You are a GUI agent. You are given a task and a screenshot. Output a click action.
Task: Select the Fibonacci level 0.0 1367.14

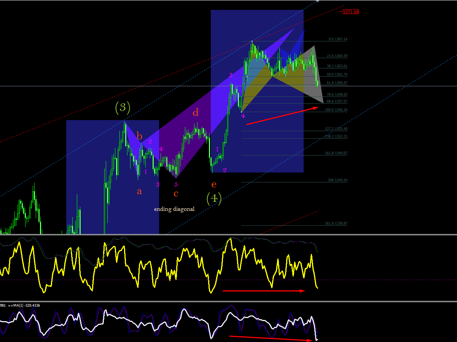[338, 39]
